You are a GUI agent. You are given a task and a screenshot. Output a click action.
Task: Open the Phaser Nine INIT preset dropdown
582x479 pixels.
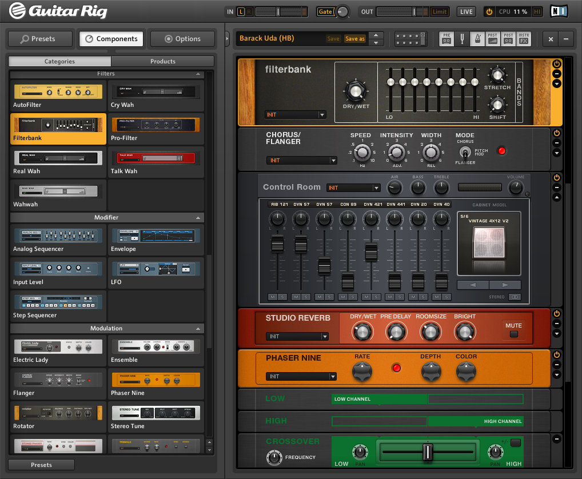301,376
